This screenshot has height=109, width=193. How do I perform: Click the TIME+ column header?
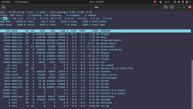95,31
